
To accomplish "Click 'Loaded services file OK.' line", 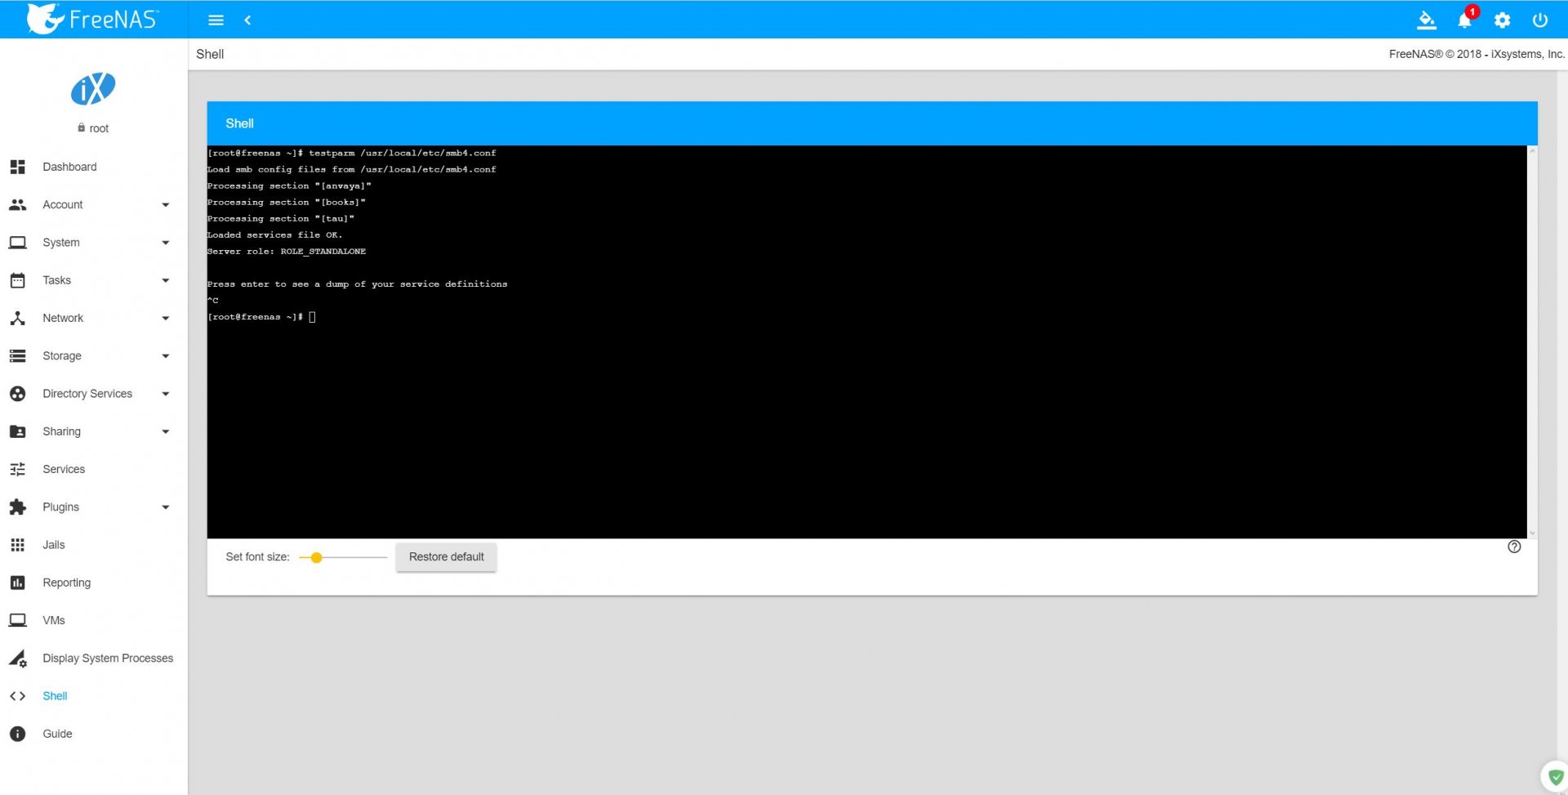I will [274, 235].
